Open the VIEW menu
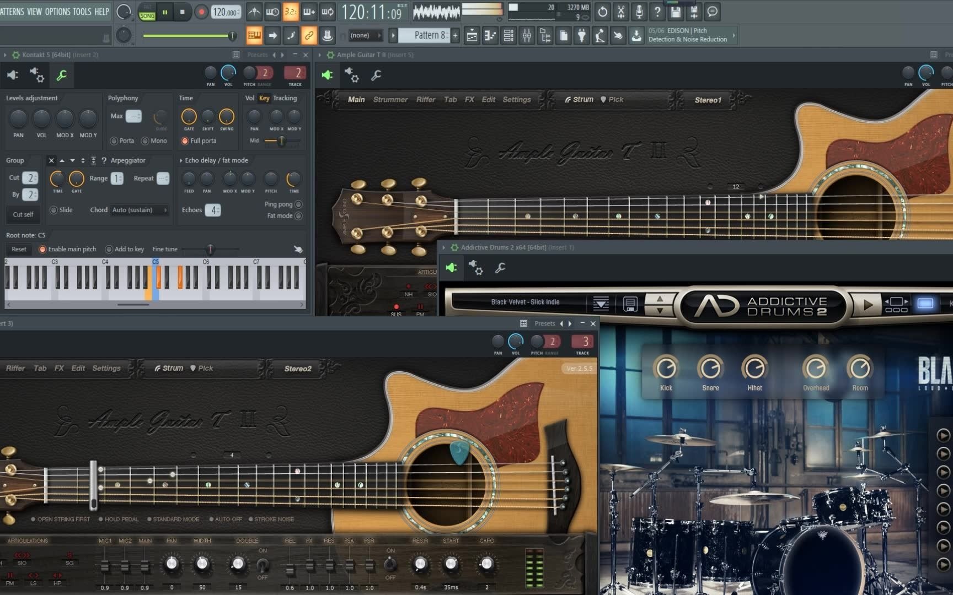This screenshot has height=595, width=953. tap(34, 12)
